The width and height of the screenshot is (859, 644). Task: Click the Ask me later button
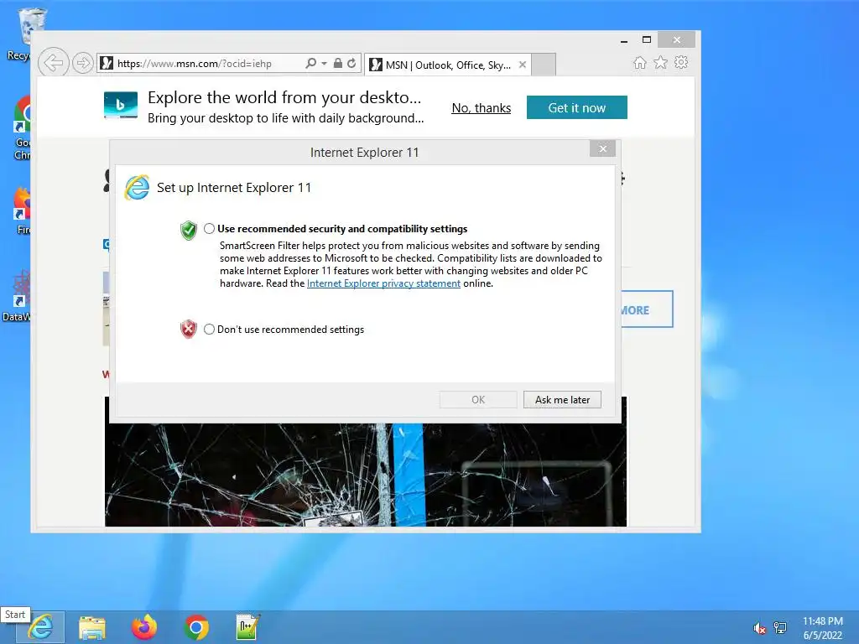[x=562, y=400]
